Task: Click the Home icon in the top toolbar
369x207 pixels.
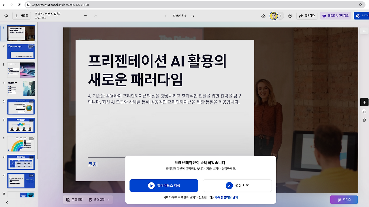Action: coord(6,16)
